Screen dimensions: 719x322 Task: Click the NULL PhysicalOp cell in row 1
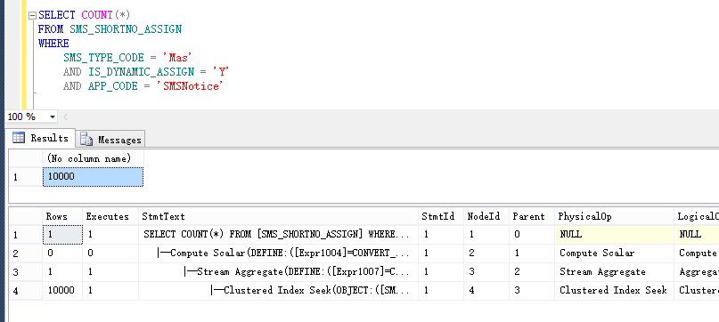point(614,235)
